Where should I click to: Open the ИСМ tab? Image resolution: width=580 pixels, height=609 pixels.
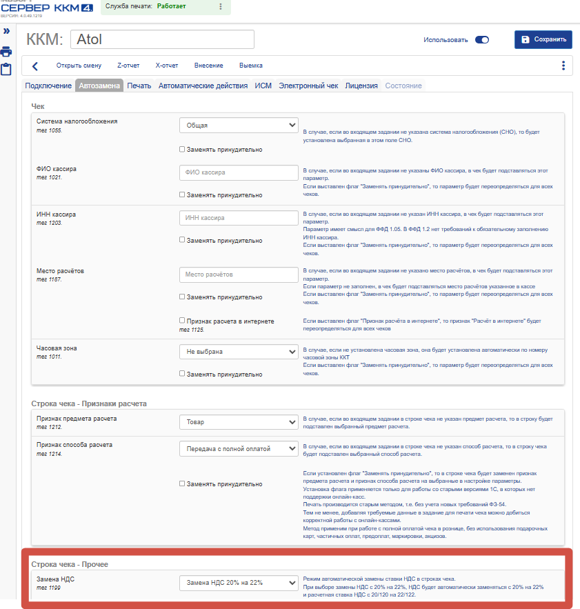point(263,86)
